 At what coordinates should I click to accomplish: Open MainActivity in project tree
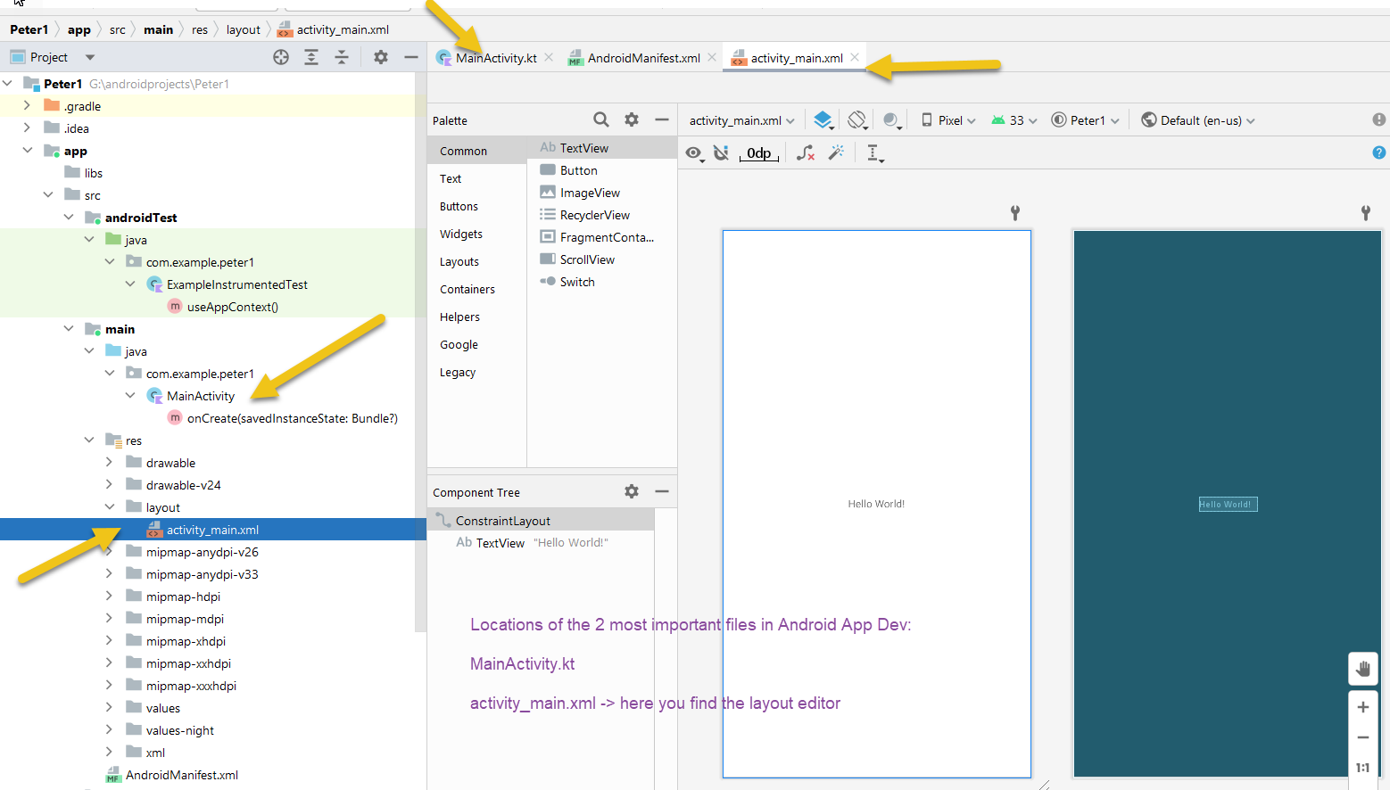200,396
